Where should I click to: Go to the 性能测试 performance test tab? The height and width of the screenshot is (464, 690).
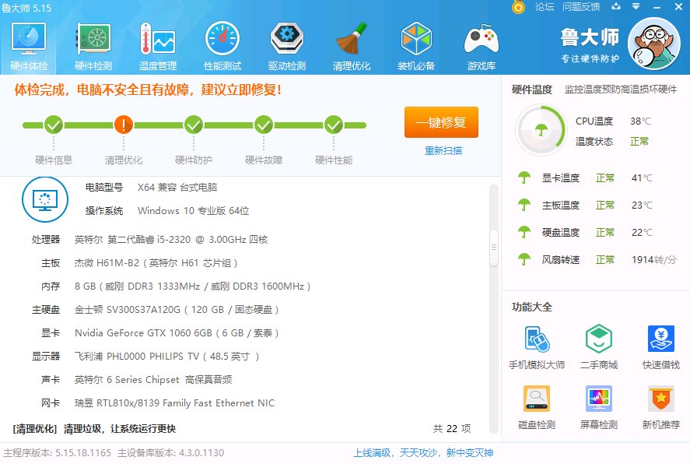[222, 46]
